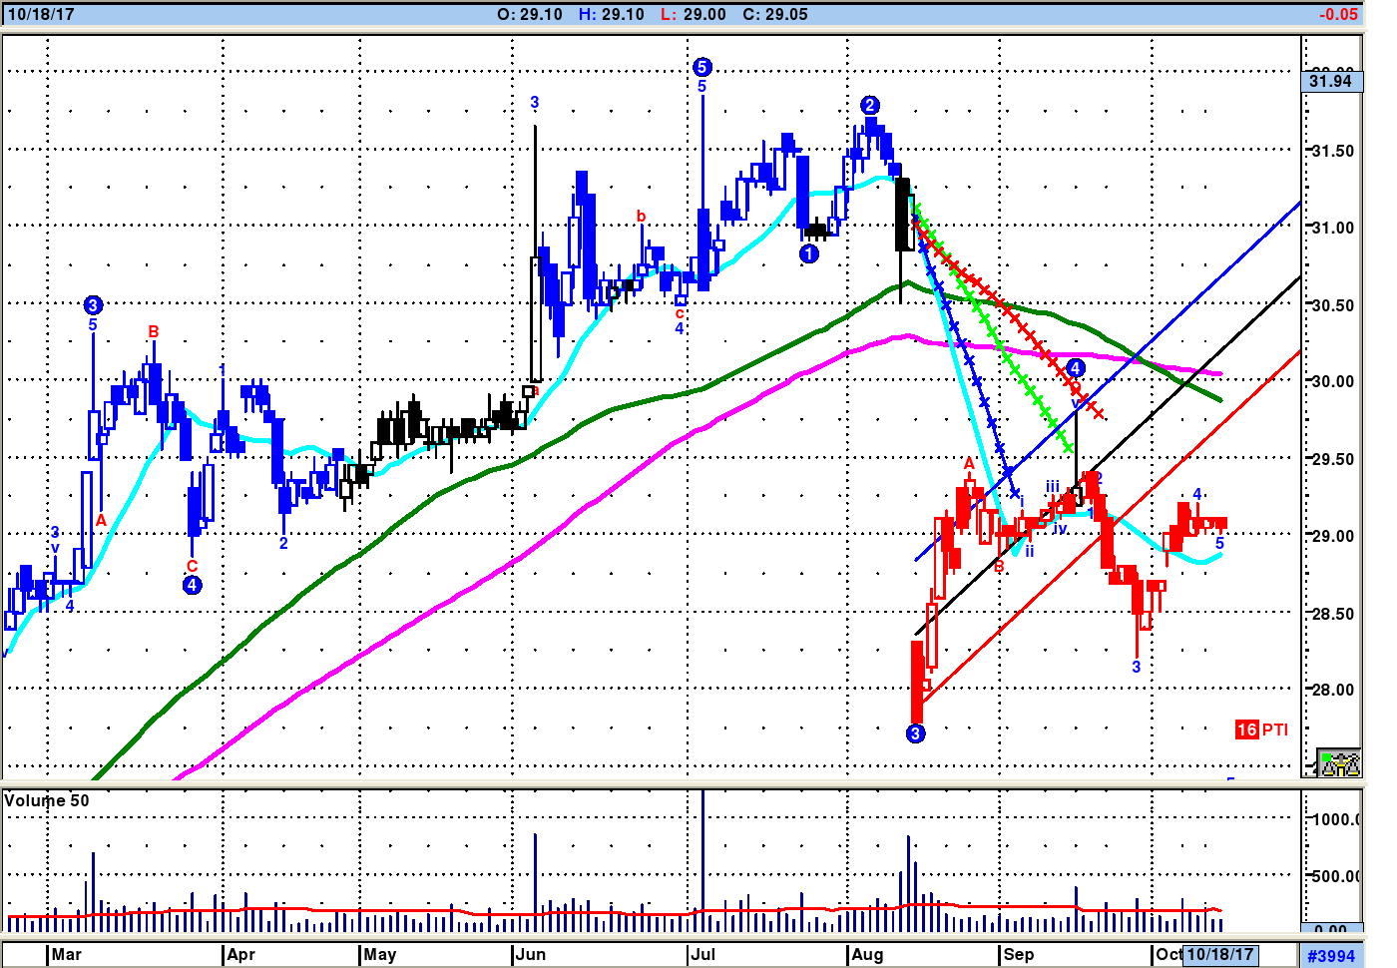Select circled wave 5 marker at July peak
Image resolution: width=1397 pixels, height=968 pixels.
(x=701, y=67)
